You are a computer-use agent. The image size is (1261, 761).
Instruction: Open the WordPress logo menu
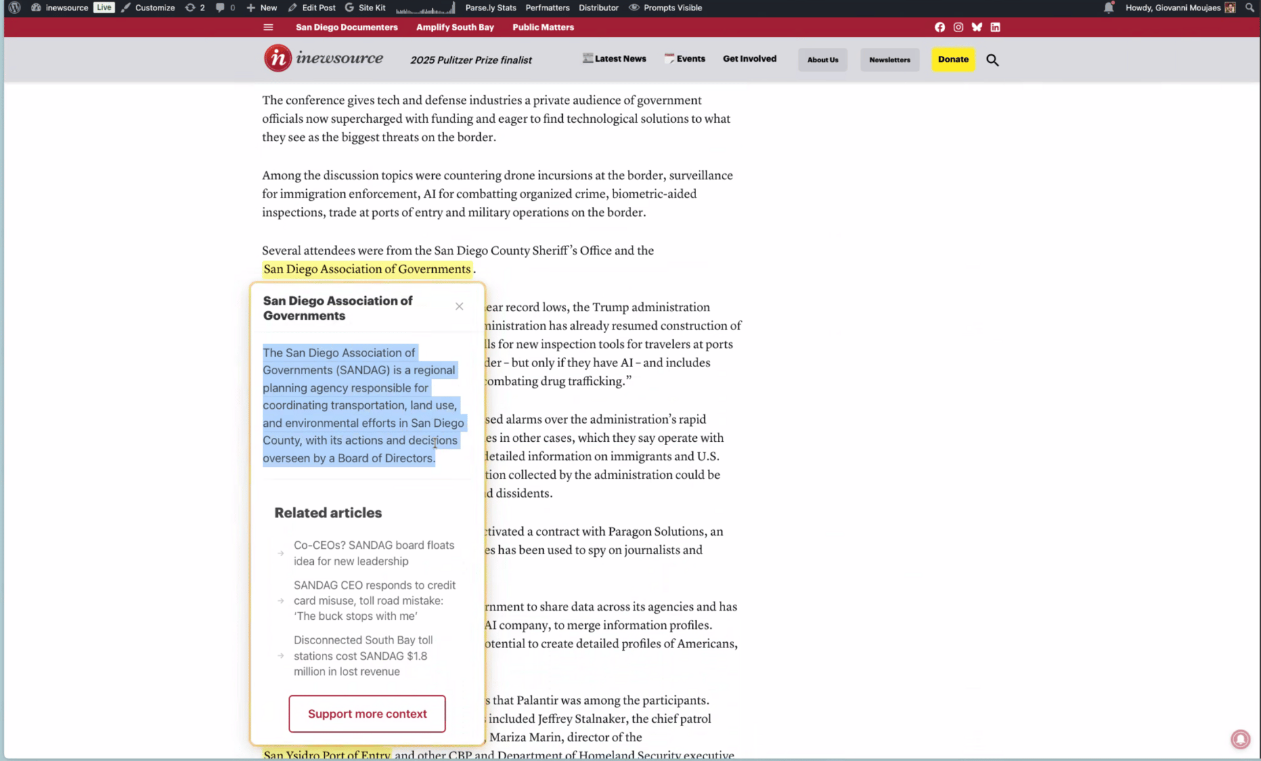coord(14,7)
